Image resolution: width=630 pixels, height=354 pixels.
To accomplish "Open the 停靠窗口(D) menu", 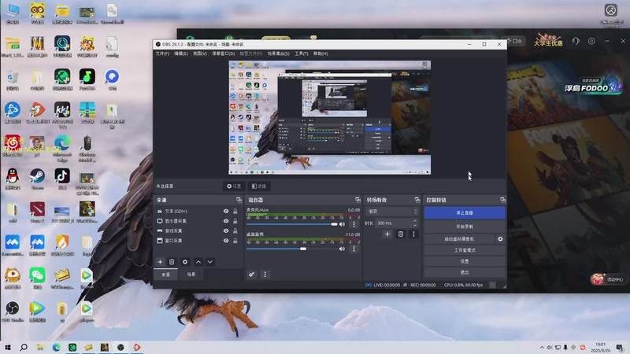I will (x=224, y=53).
